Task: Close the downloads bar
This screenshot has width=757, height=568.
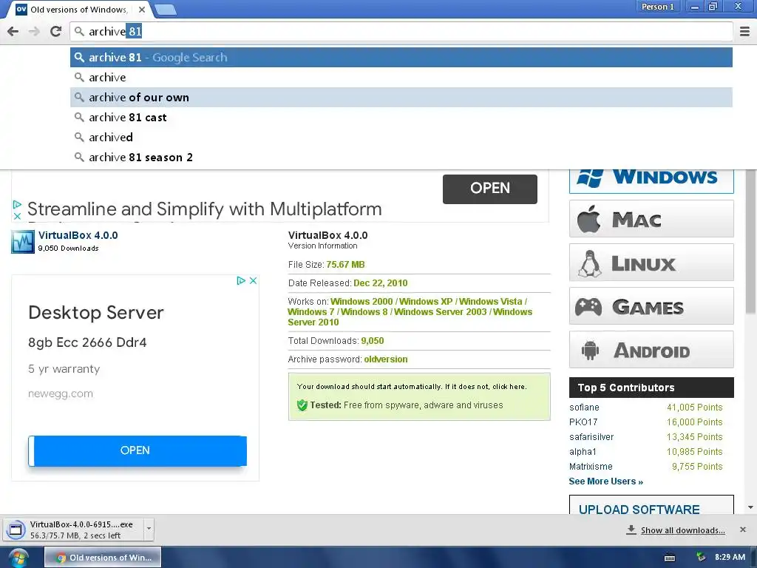Action: click(743, 530)
